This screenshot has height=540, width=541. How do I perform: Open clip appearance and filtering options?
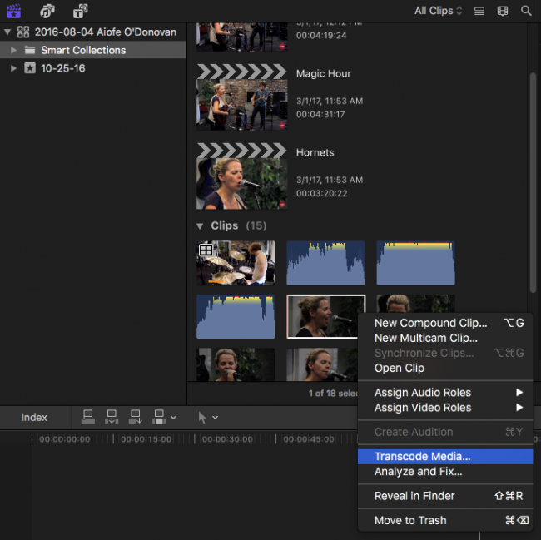click(x=502, y=11)
